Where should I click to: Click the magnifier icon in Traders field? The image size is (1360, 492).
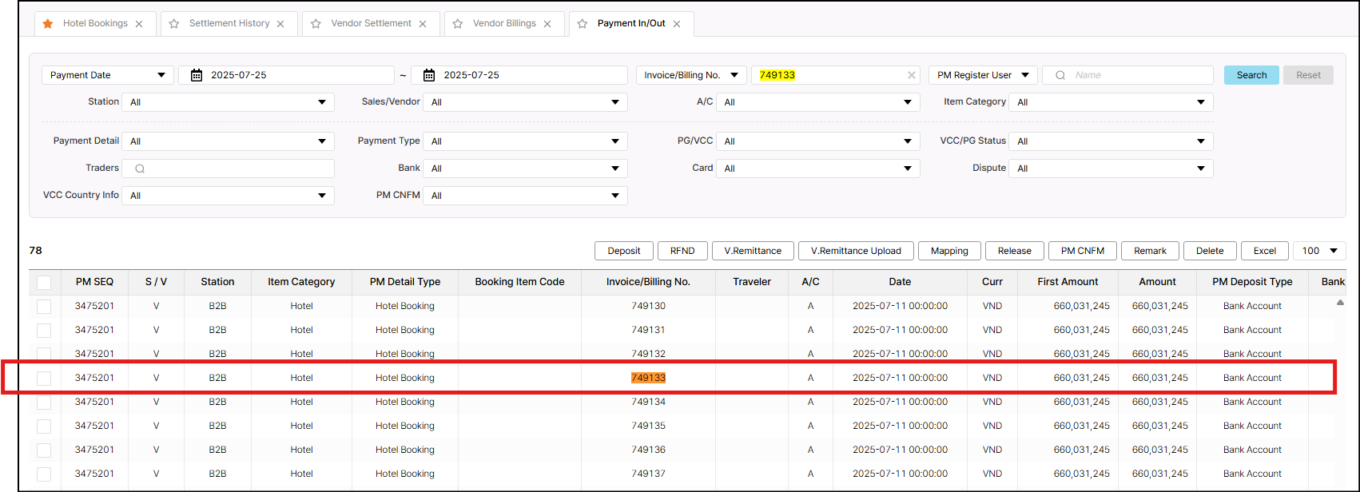[x=140, y=169]
